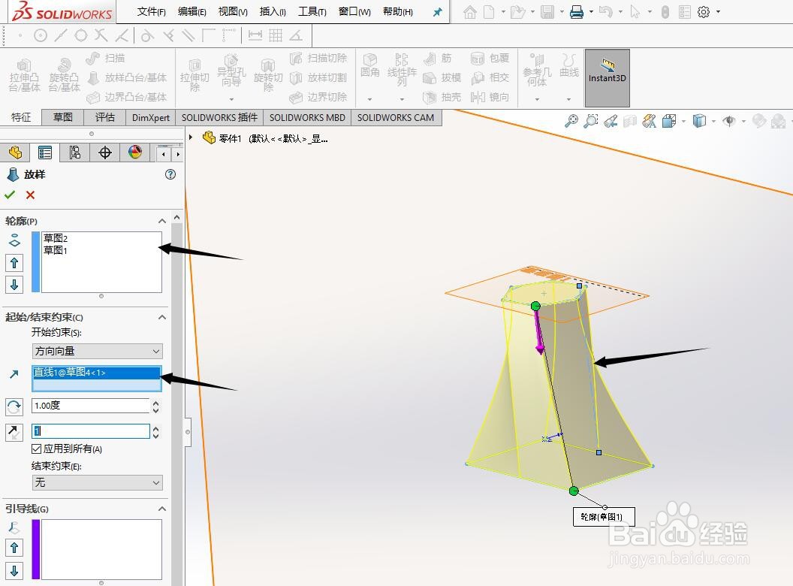Screen dimensions: 793x586
Task: Open dropdown arrow next to Hide/Show eye
Action: coord(743,121)
